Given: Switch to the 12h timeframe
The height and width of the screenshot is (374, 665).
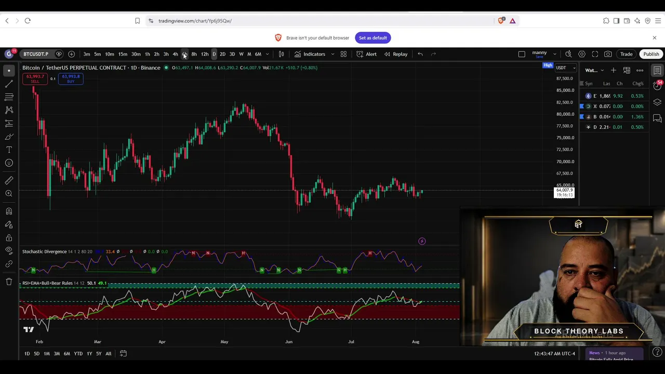Looking at the screenshot, I should pyautogui.click(x=205, y=54).
